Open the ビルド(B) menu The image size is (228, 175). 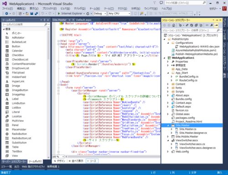click(65, 9)
